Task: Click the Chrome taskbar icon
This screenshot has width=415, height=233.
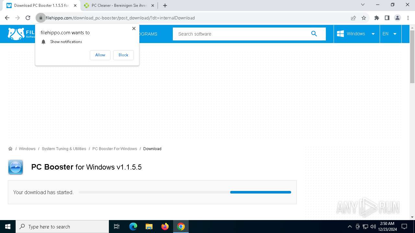Action: point(181,227)
